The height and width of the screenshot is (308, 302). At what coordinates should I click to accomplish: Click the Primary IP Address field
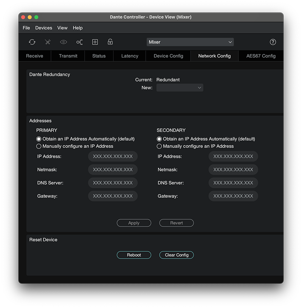pos(113,156)
